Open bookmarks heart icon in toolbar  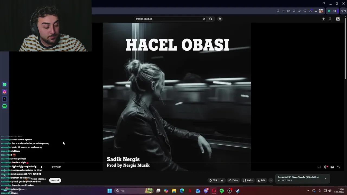pos(305,11)
